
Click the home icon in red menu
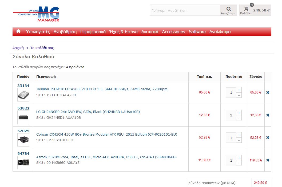tap(18, 31)
